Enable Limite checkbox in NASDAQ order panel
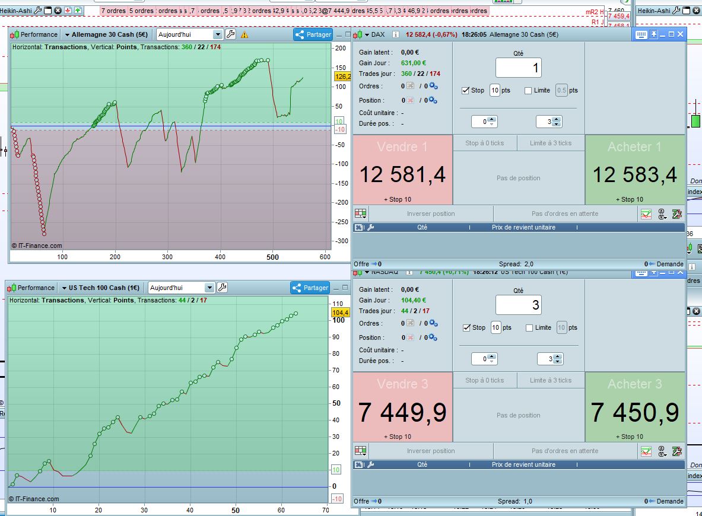 pyautogui.click(x=529, y=327)
